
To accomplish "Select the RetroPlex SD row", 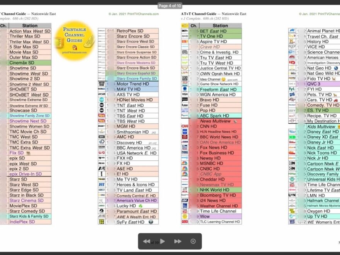I will click(128, 31).
